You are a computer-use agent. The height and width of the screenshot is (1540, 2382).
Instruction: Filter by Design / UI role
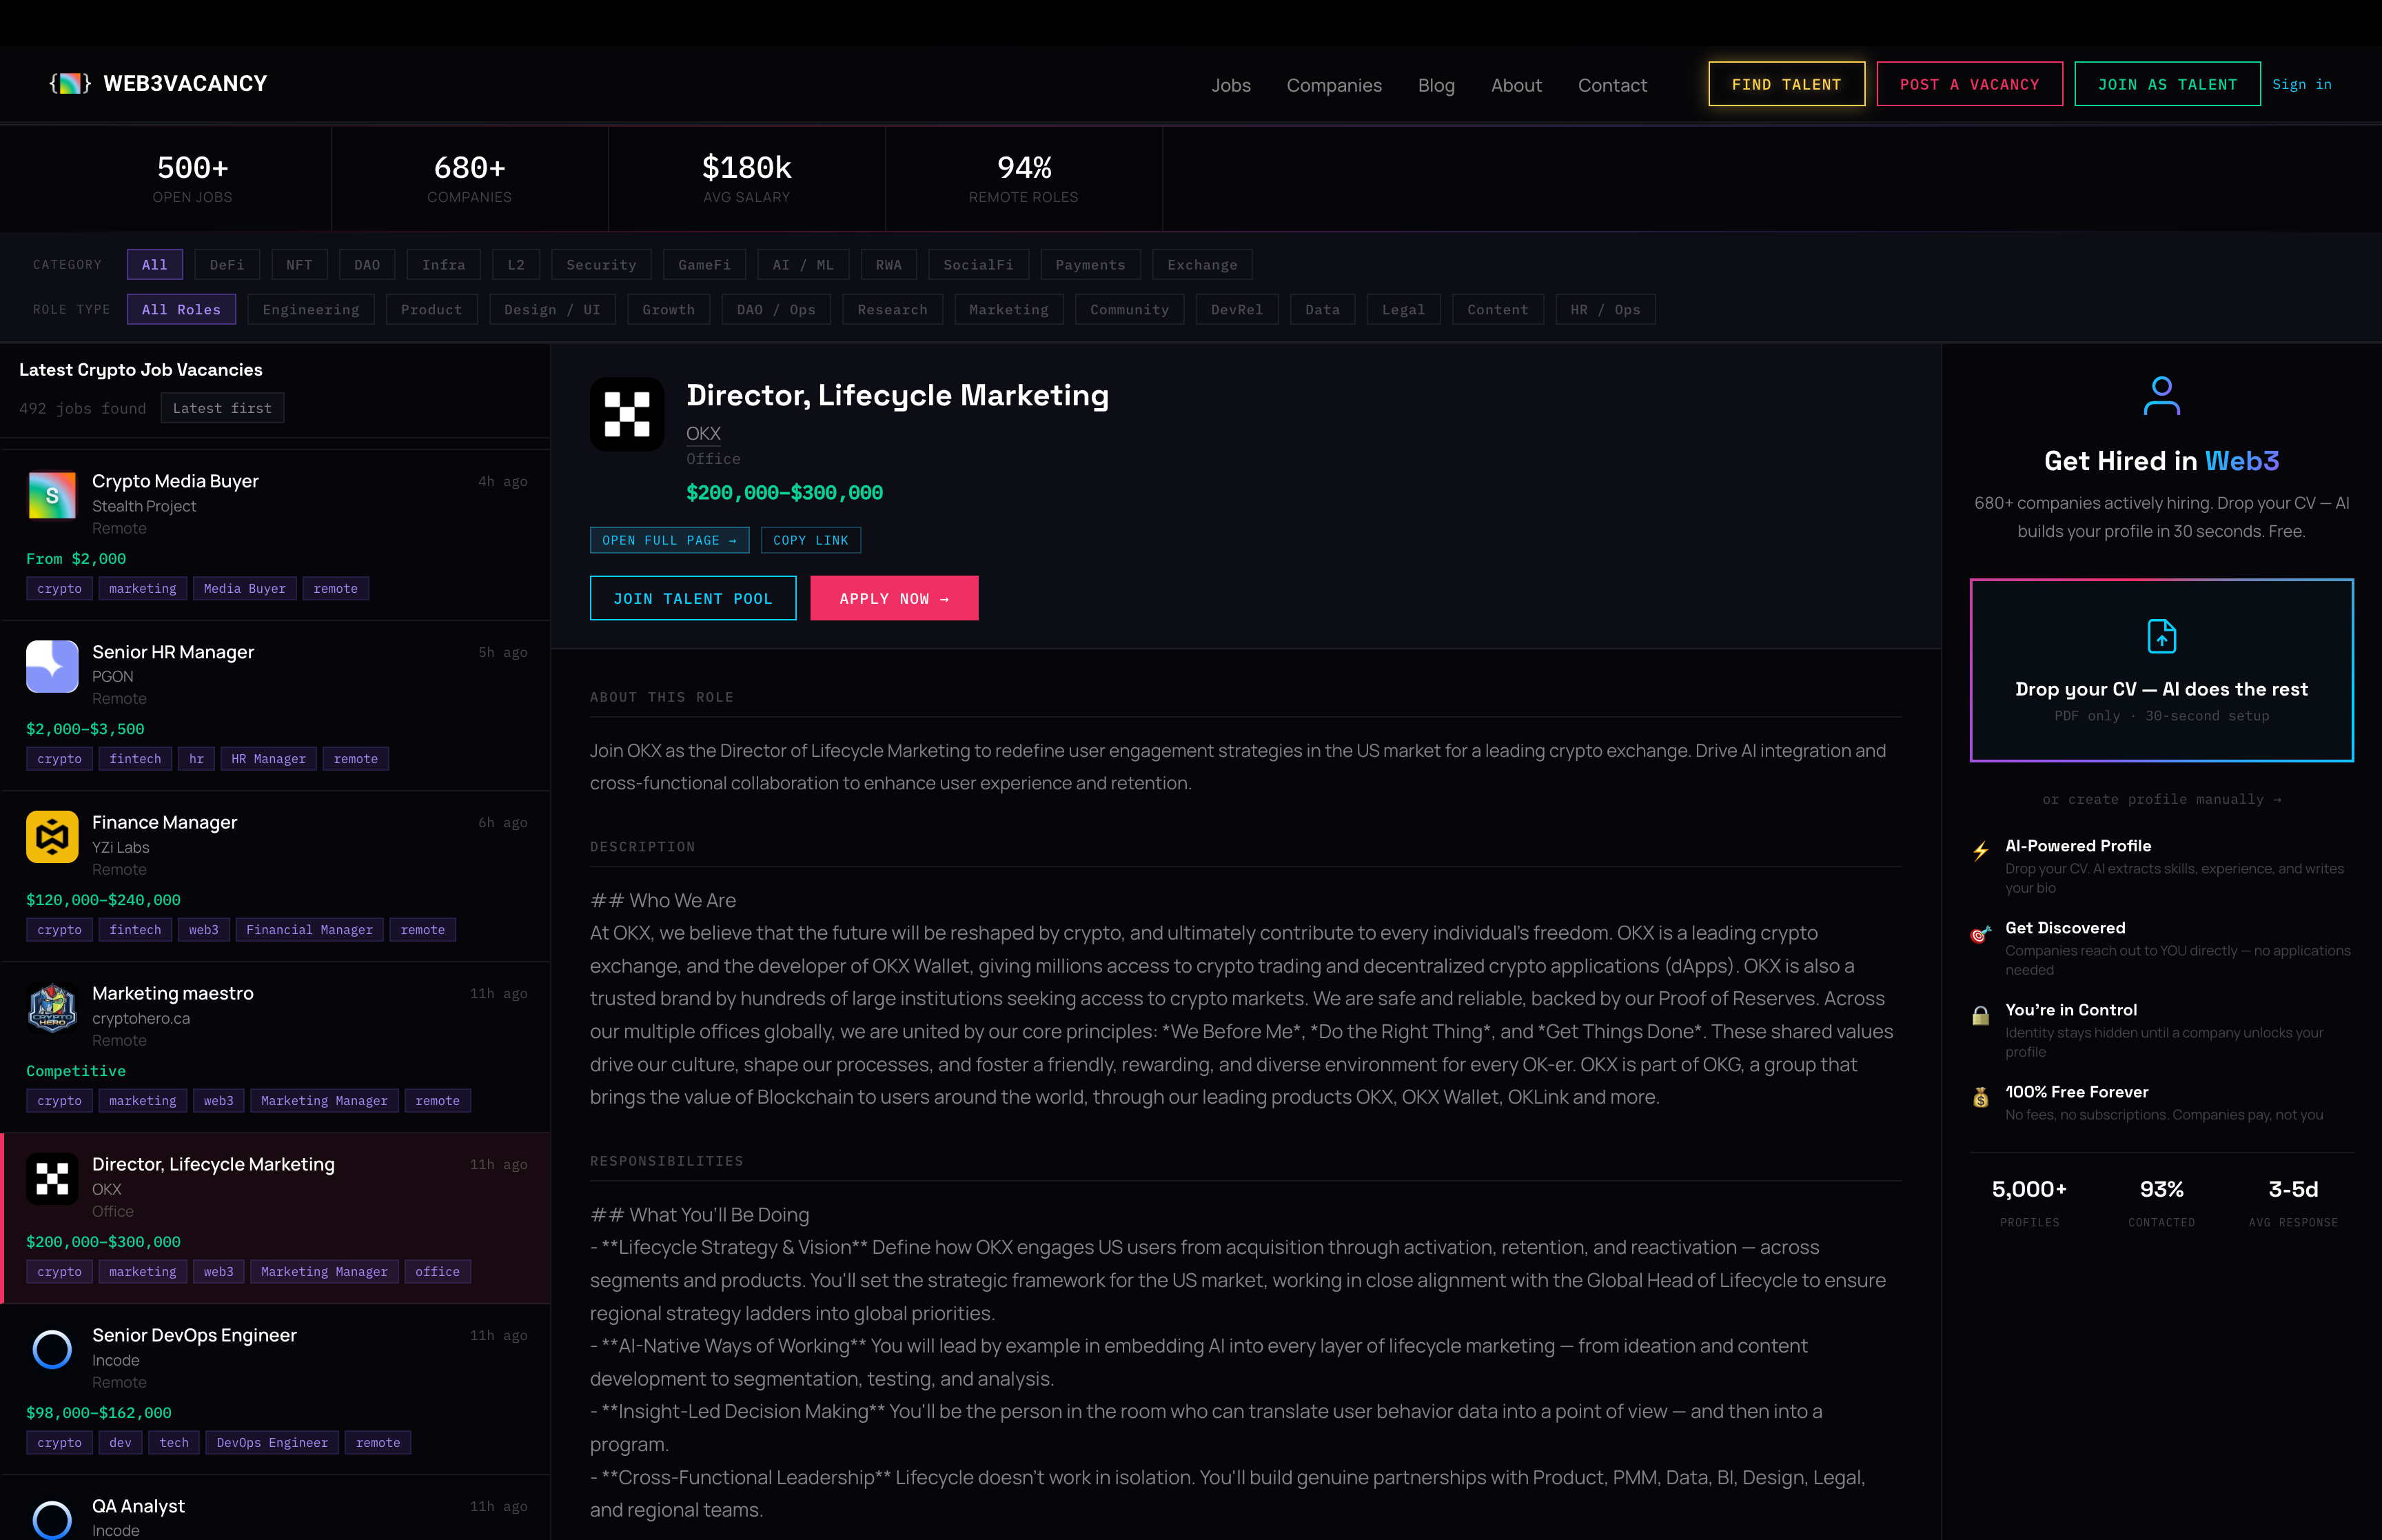point(552,310)
